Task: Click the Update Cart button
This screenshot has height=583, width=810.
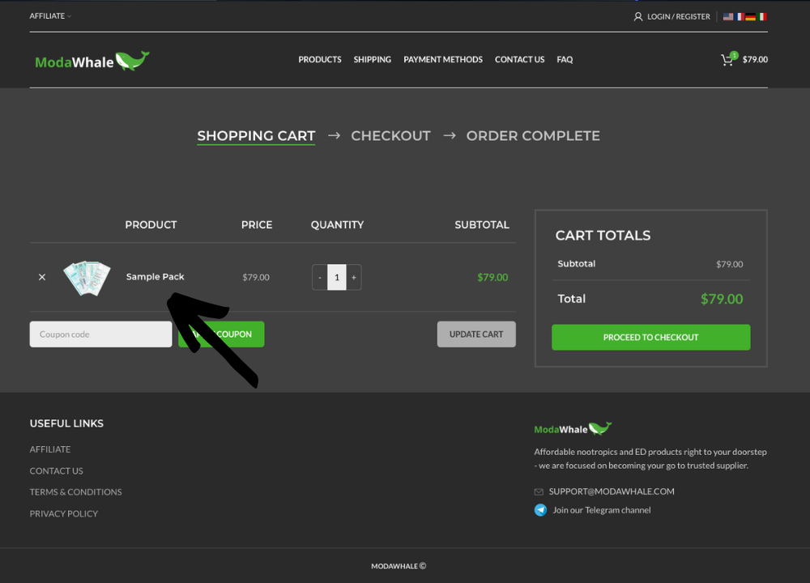Action: tap(476, 334)
